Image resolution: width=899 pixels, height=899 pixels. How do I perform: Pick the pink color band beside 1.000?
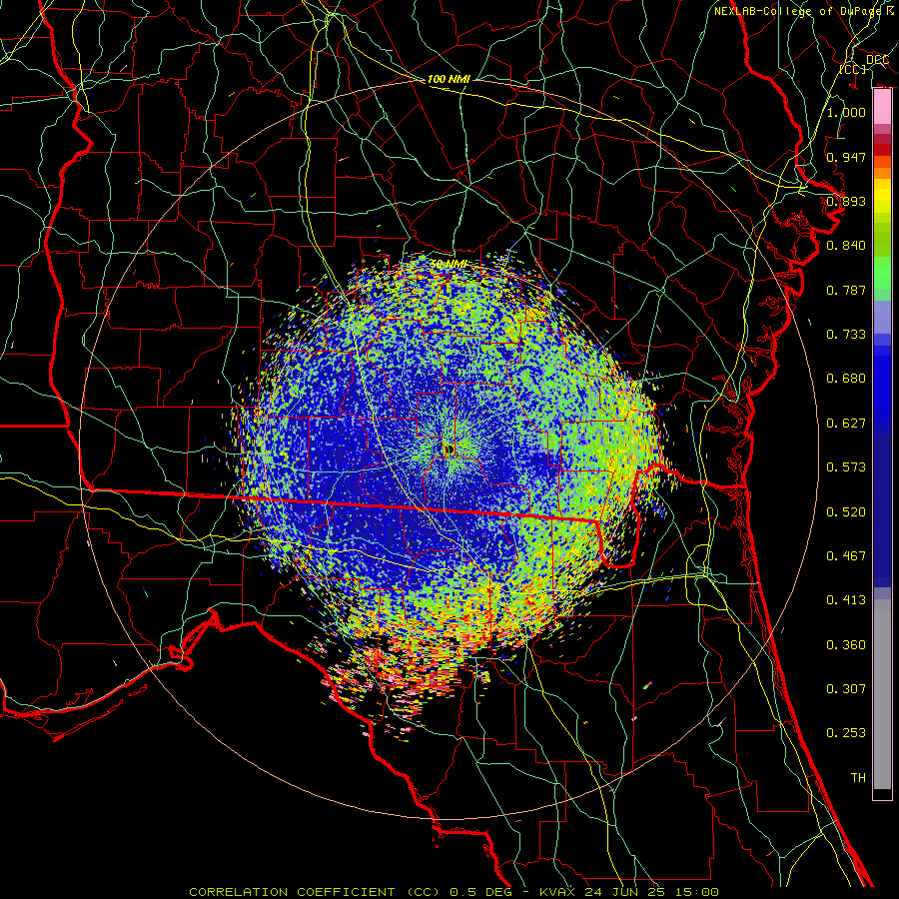pyautogui.click(x=882, y=107)
